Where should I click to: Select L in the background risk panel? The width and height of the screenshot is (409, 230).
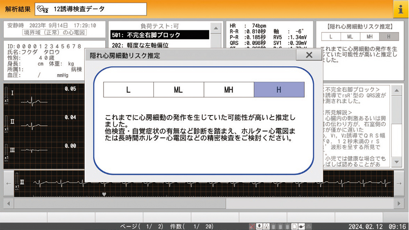(331, 37)
